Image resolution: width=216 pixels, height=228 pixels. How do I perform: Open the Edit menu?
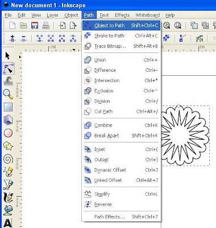[22, 15]
